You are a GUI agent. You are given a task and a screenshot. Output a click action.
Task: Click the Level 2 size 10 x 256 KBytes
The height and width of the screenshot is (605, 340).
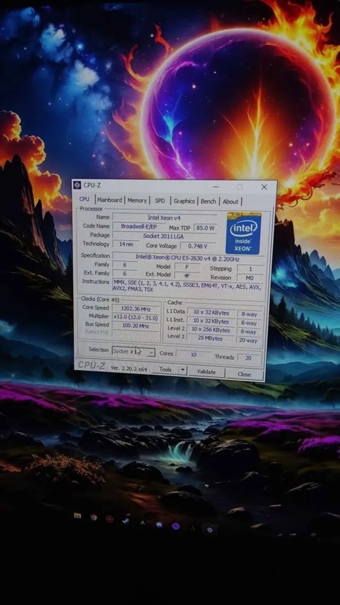coord(211,330)
